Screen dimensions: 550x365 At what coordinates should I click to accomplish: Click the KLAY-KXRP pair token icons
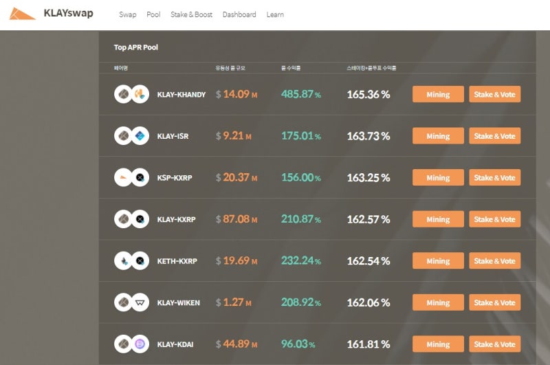coord(131,219)
